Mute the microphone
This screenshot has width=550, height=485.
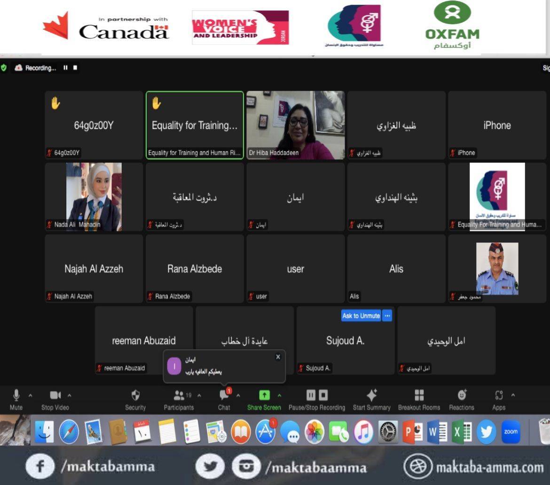coord(16,395)
